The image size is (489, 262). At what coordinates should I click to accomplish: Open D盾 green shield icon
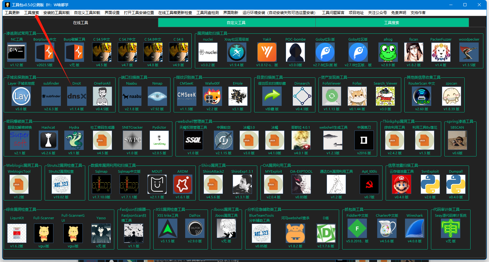pos(326,233)
